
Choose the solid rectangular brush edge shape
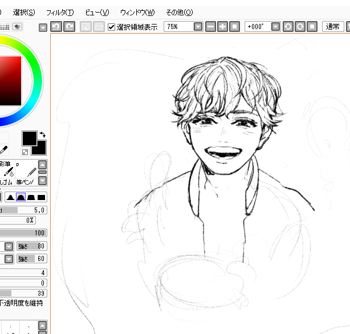click(41, 197)
